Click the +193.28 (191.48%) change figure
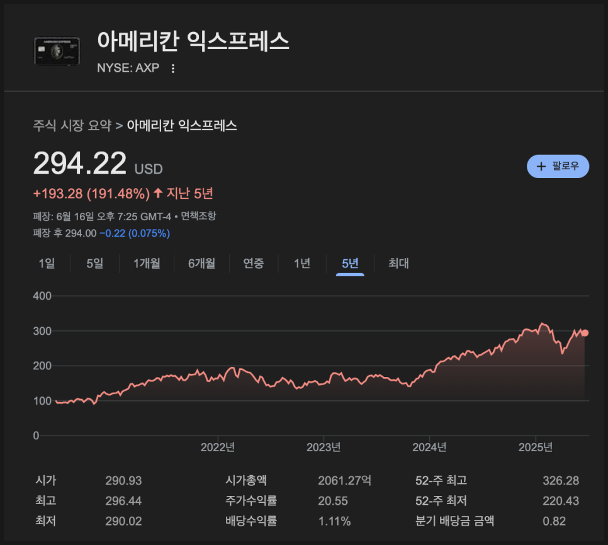This screenshot has height=545, width=608. [x=91, y=193]
